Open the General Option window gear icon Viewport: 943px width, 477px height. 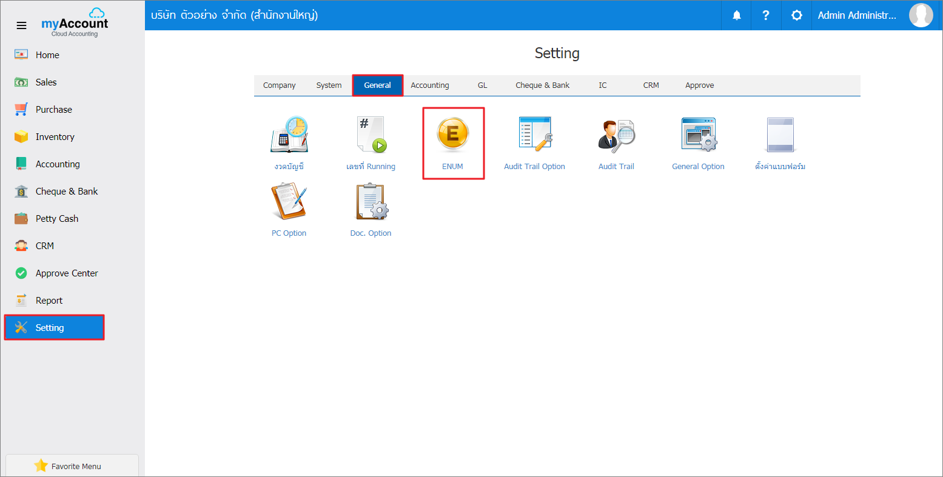[x=699, y=134]
